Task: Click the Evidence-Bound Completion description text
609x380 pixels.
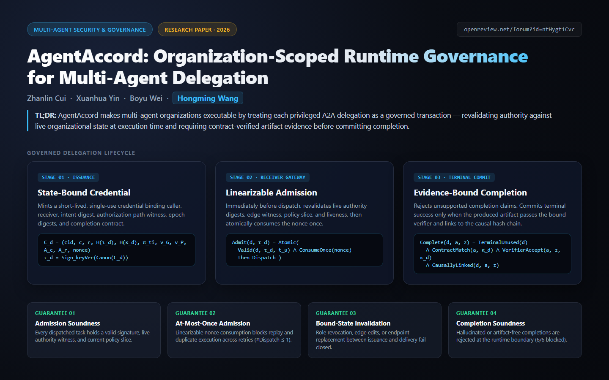Action: [490, 214]
